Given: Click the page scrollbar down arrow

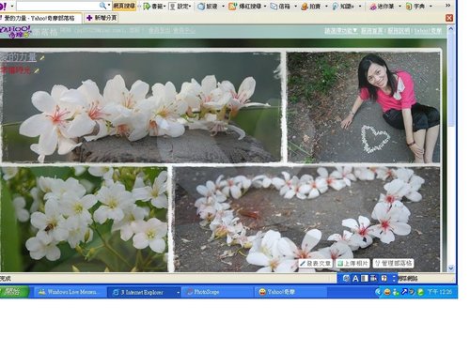Looking at the screenshot, I should (451, 268).
